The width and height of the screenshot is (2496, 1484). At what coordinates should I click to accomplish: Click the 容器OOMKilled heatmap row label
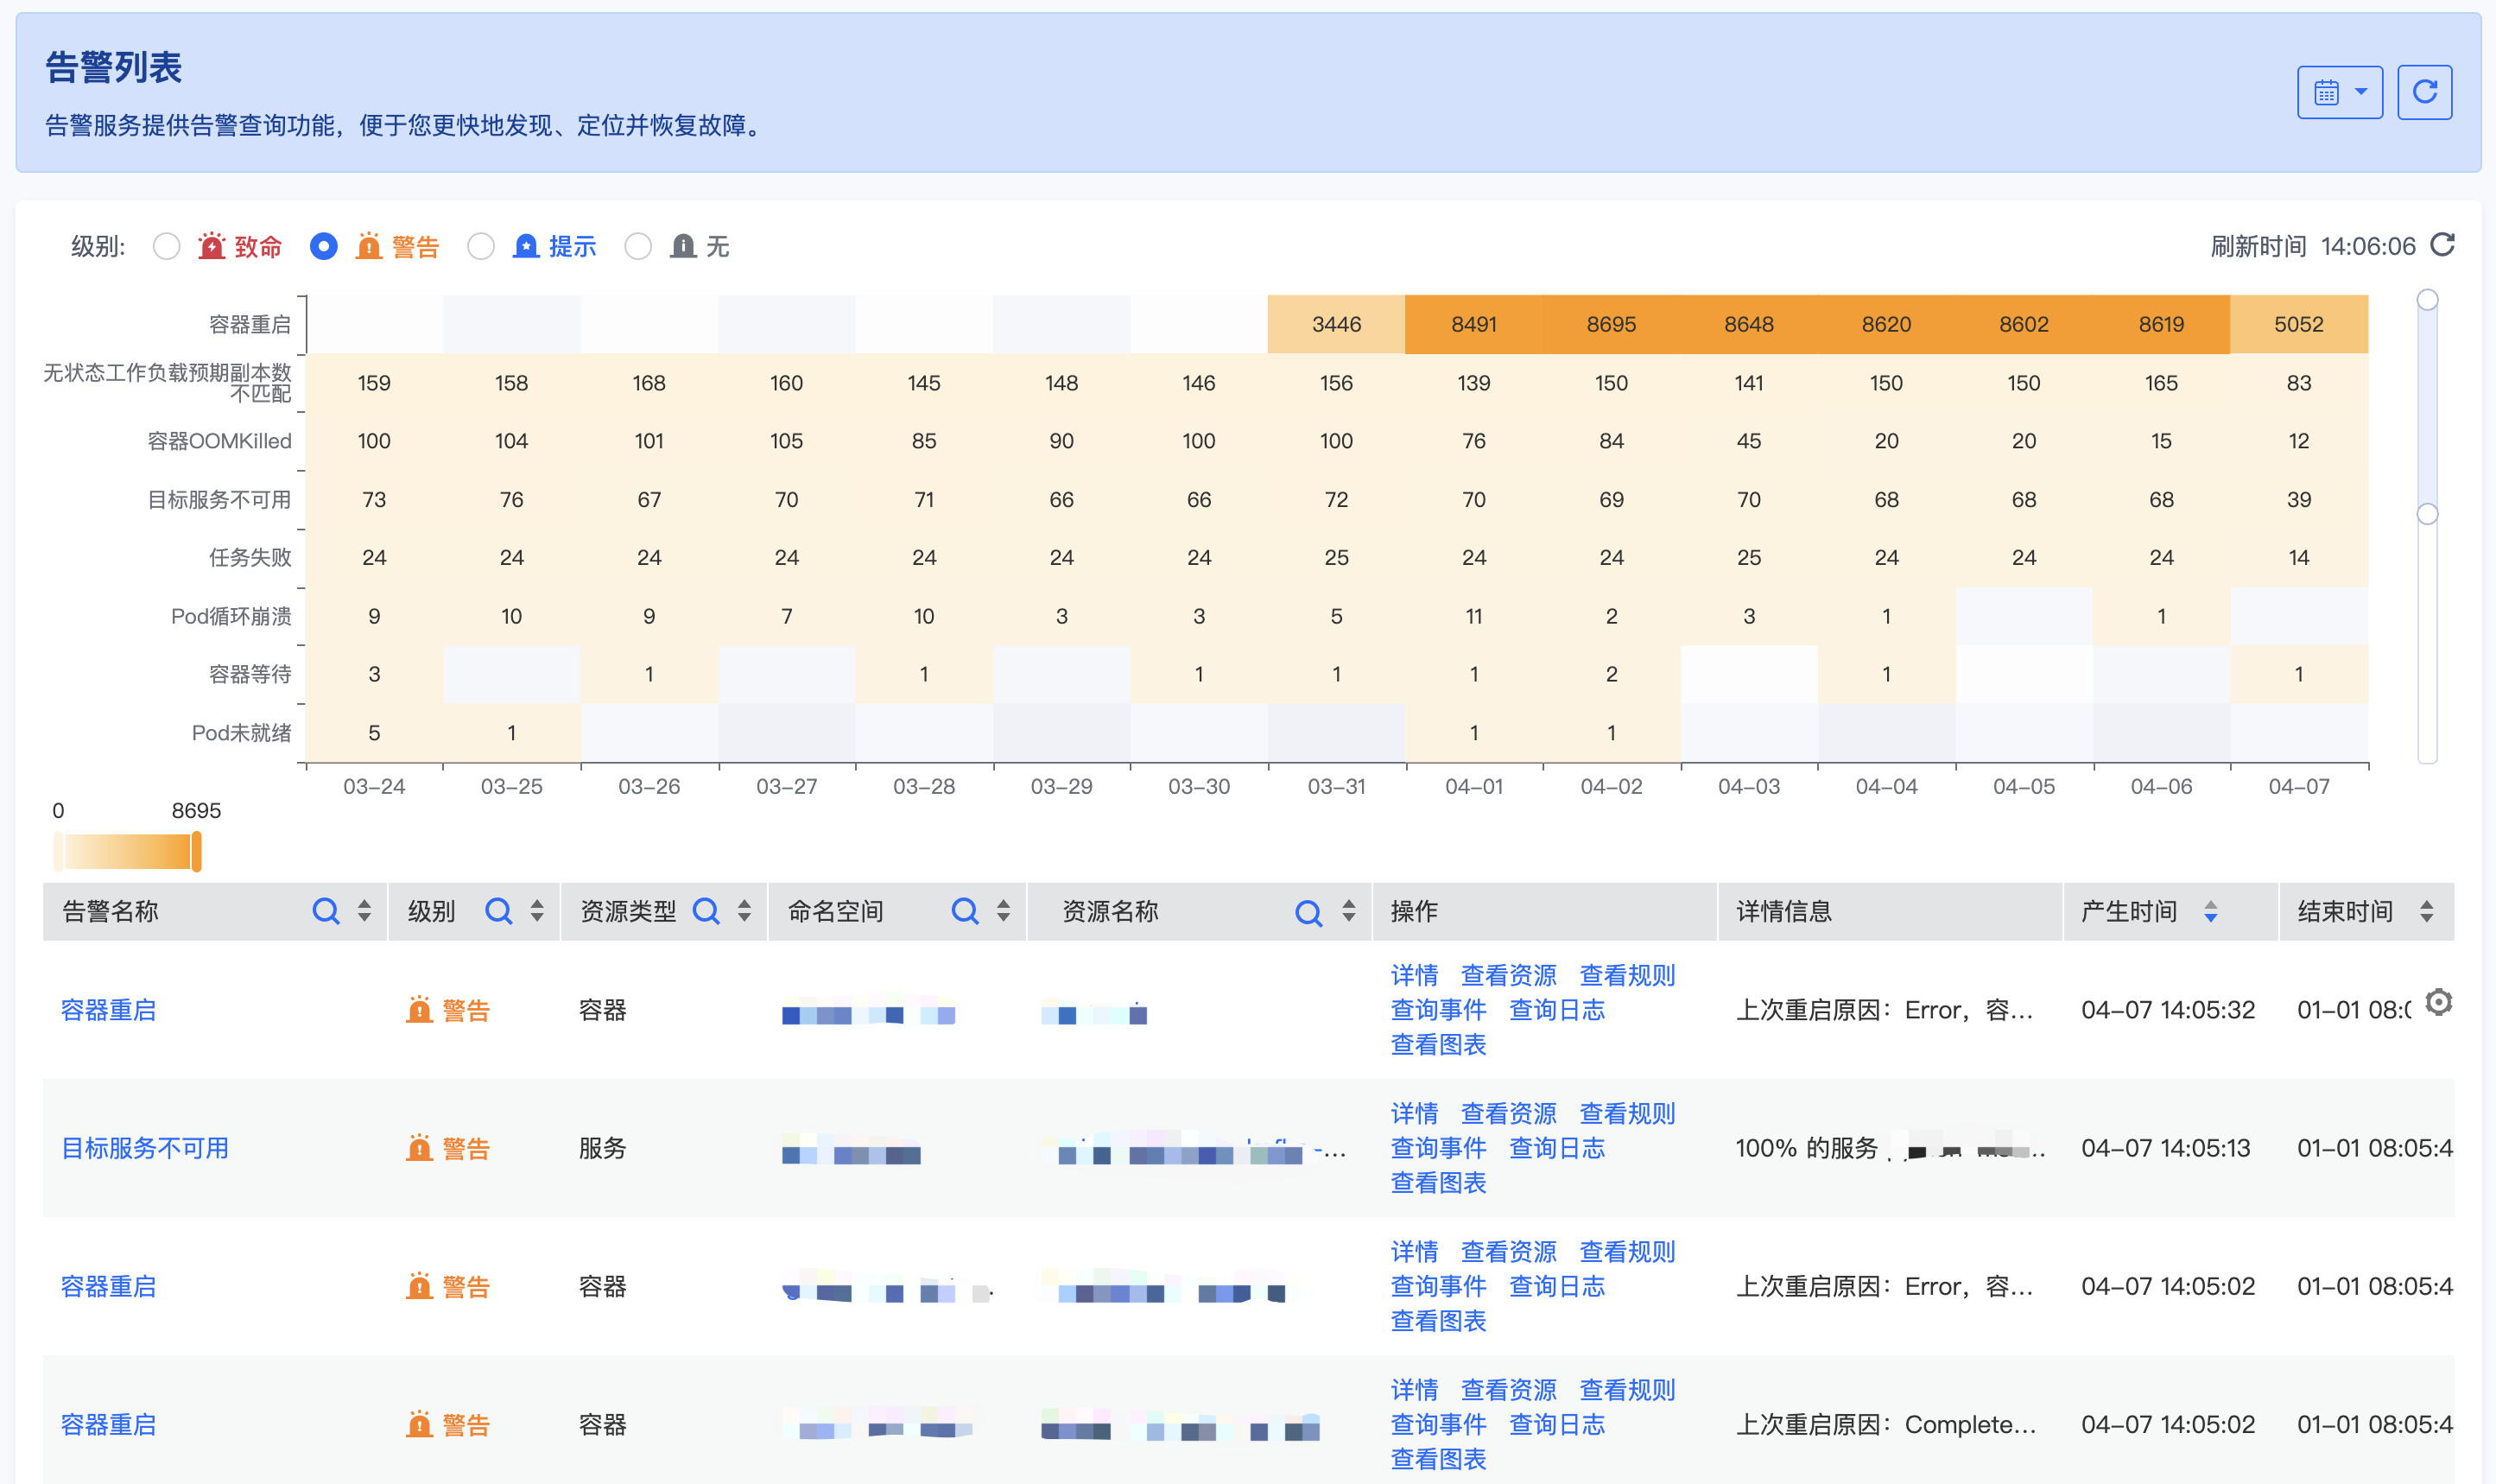click(x=219, y=441)
